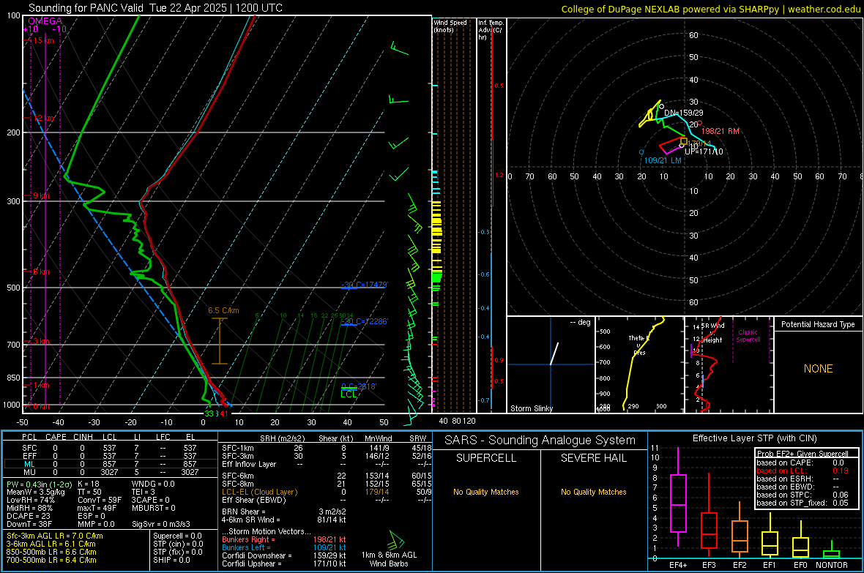Click the '700-500mb LR = 6.4 C/km' line
This screenshot has width=864, height=573.
(x=51, y=560)
